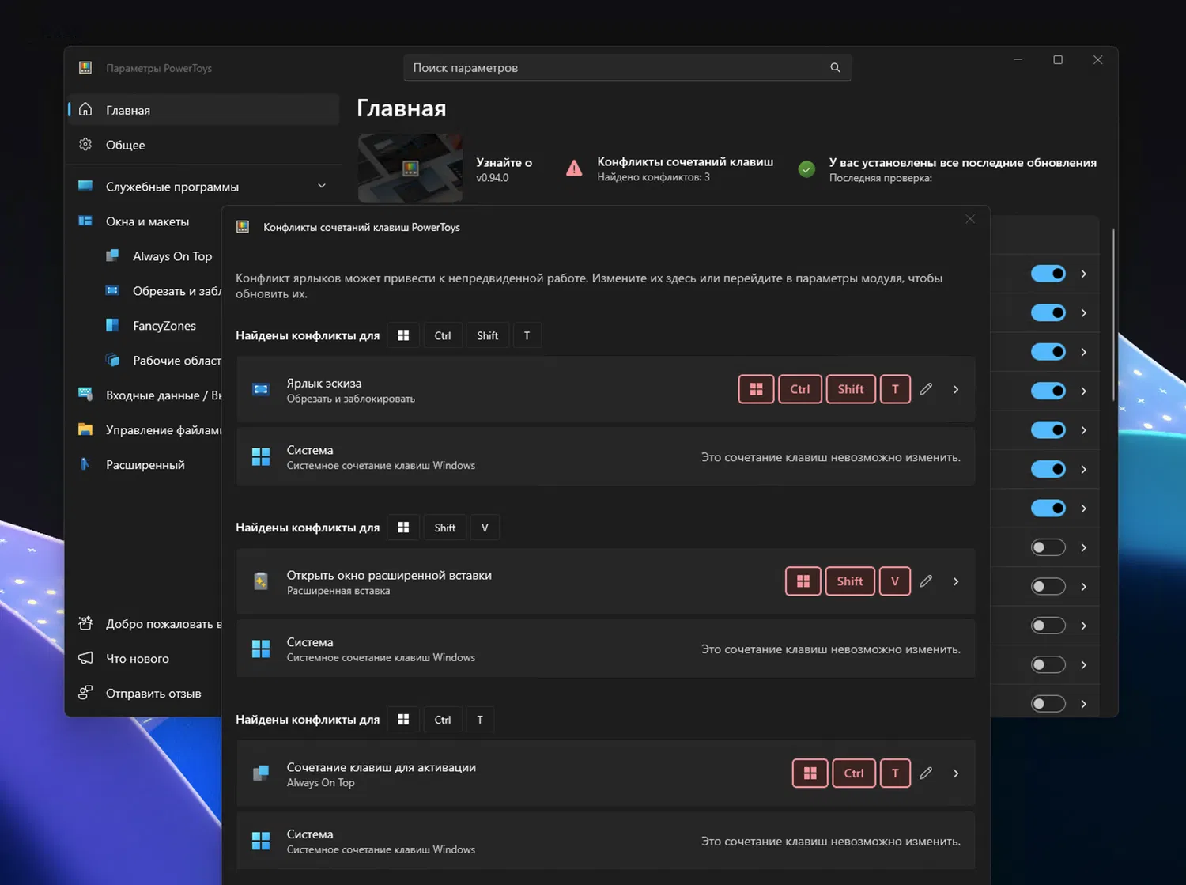The width and height of the screenshot is (1186, 885).
Task: Click the 'Поиск параметров' search field
Action: (x=627, y=68)
